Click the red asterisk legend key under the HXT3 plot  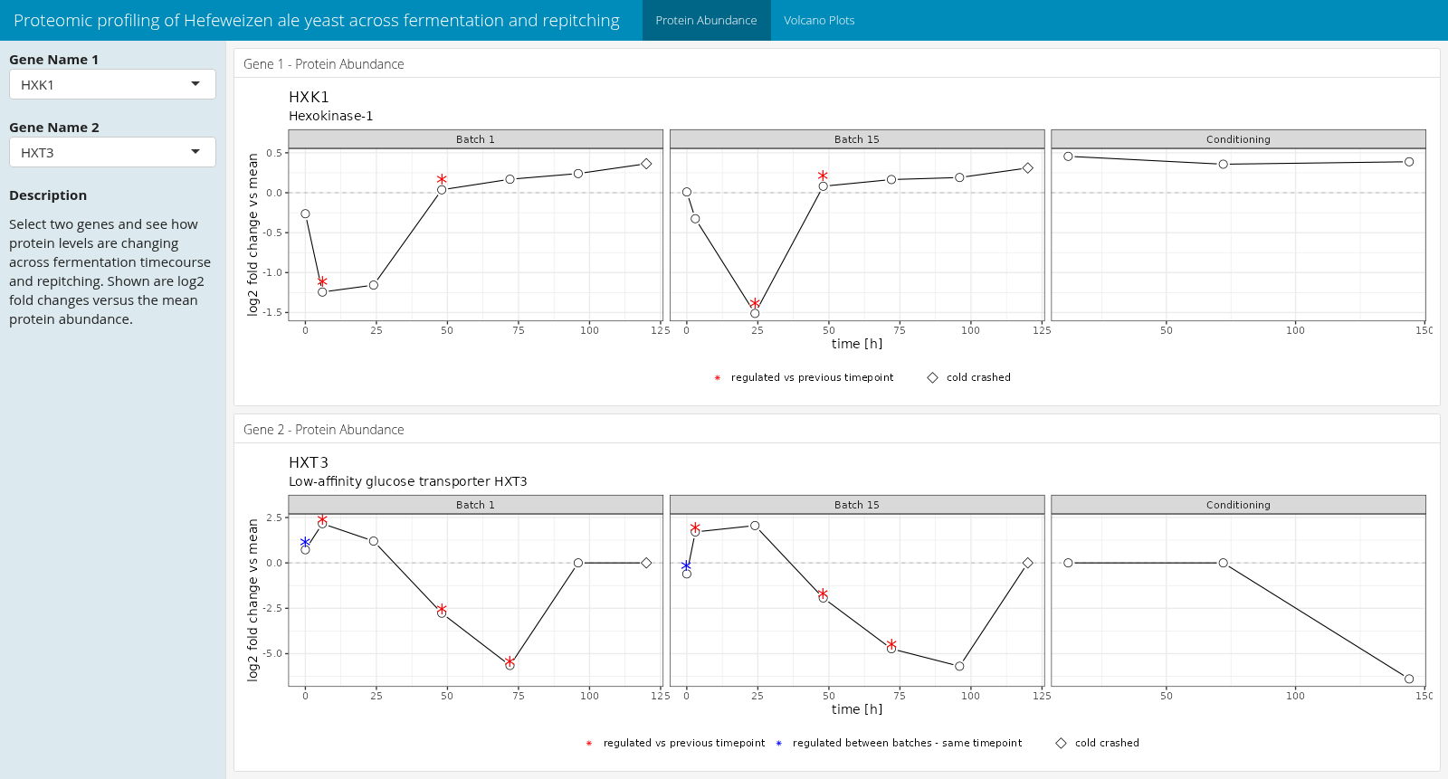pos(589,744)
